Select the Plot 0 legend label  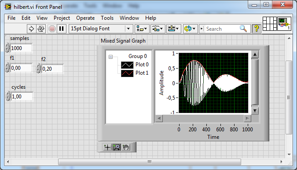point(142,65)
